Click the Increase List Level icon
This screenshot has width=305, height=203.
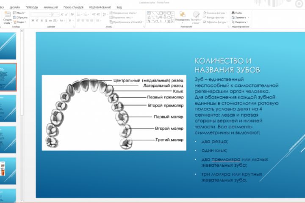(98, 14)
